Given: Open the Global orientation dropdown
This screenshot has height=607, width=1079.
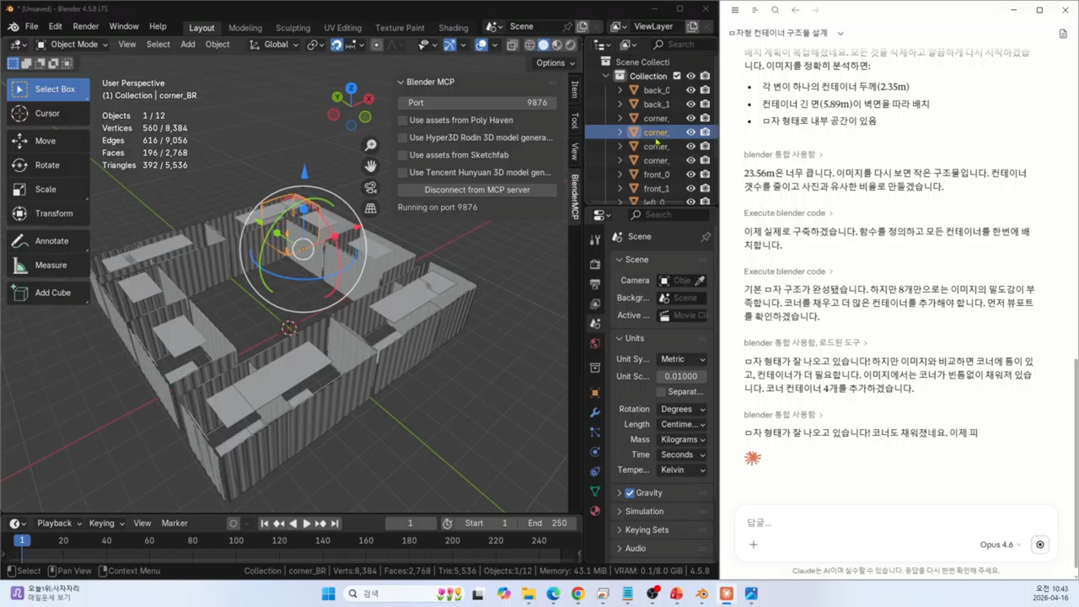Looking at the screenshot, I should (x=274, y=45).
